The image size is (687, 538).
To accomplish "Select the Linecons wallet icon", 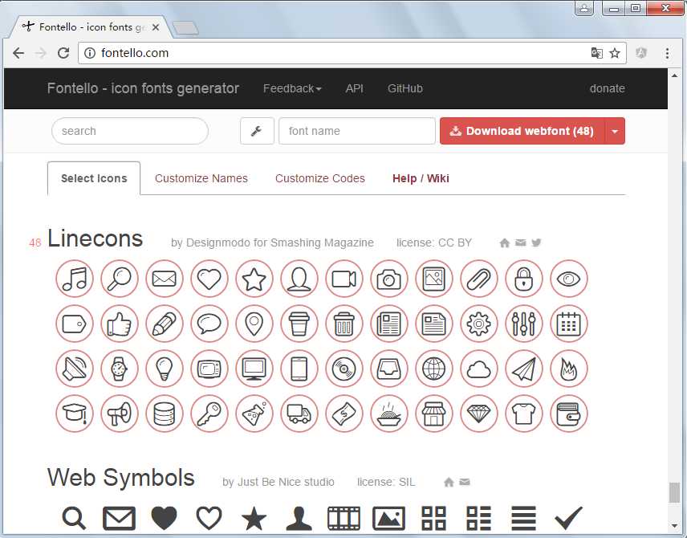I will pyautogui.click(x=569, y=414).
